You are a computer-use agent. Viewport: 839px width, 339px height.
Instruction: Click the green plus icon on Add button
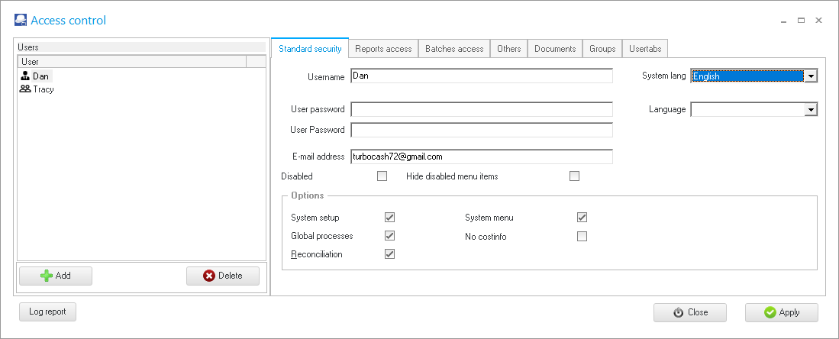[x=47, y=276]
